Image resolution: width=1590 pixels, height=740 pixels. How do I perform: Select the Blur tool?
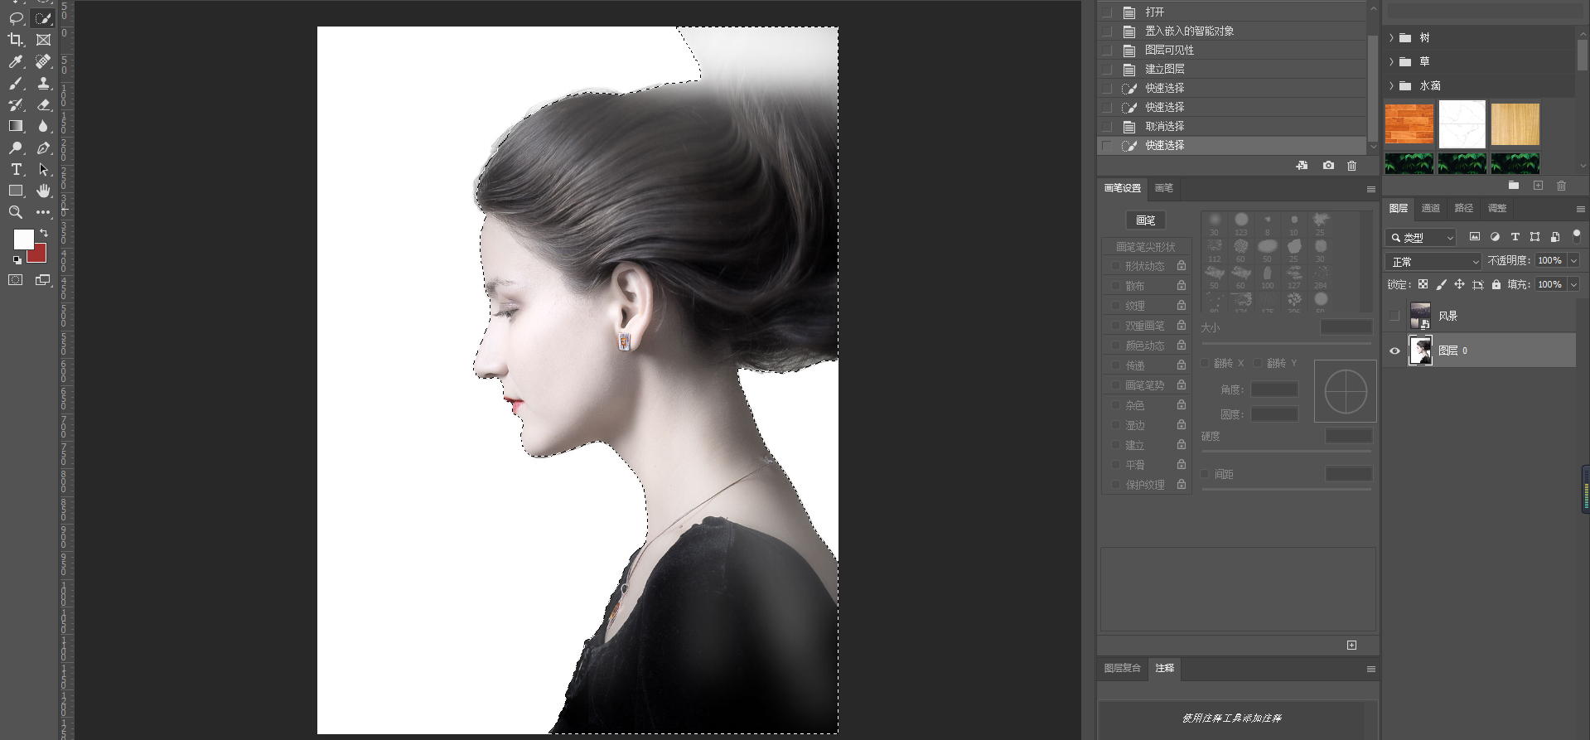[x=43, y=126]
